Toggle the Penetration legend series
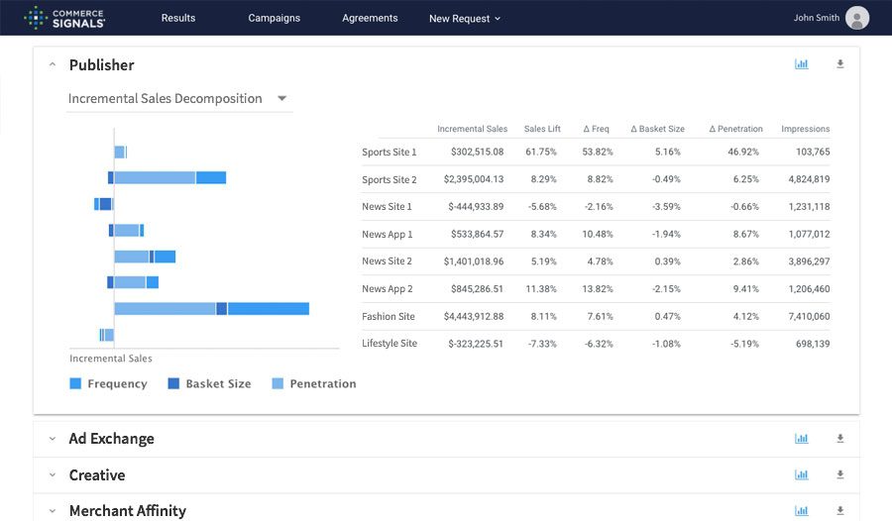 313,384
